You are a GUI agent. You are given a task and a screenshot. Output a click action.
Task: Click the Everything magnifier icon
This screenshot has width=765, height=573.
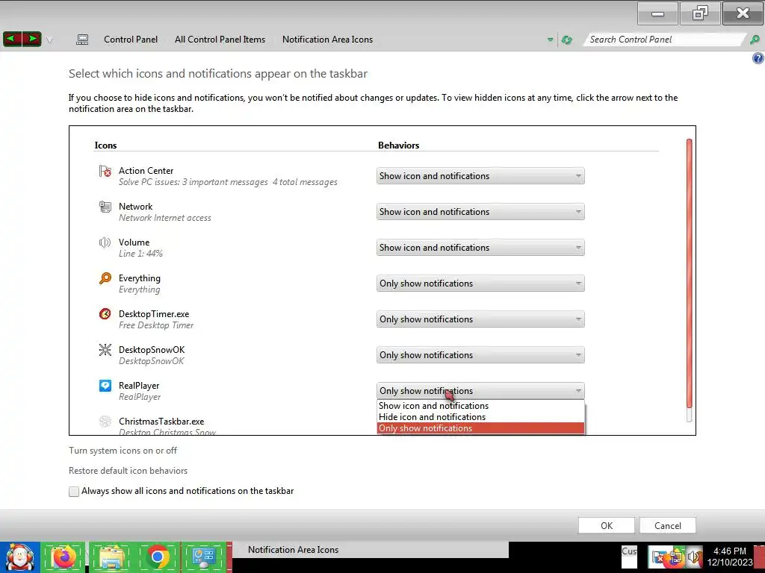(105, 278)
